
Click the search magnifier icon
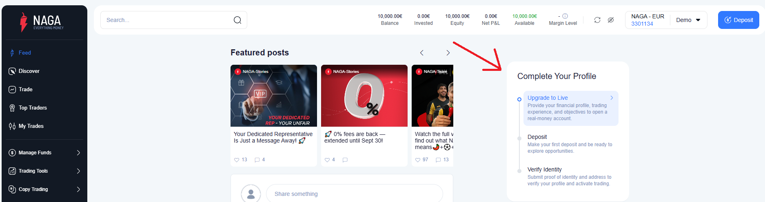237,20
